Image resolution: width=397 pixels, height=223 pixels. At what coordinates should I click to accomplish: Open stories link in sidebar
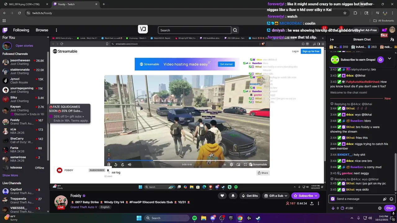(24, 46)
